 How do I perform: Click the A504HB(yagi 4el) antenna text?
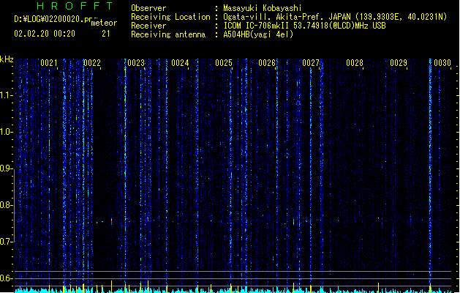[x=258, y=34]
